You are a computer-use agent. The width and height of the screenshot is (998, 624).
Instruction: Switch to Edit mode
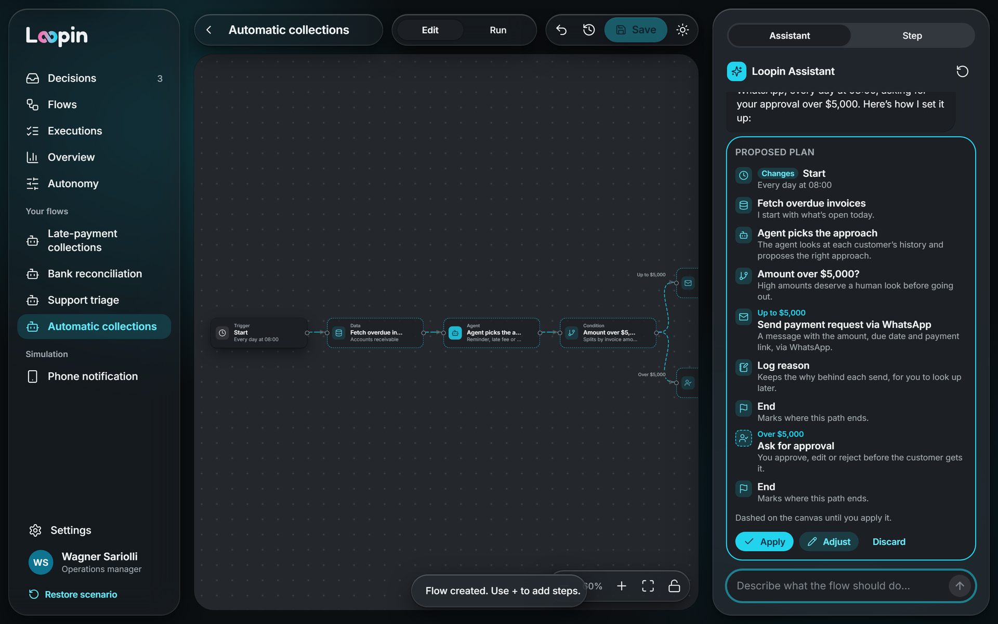pyautogui.click(x=430, y=30)
